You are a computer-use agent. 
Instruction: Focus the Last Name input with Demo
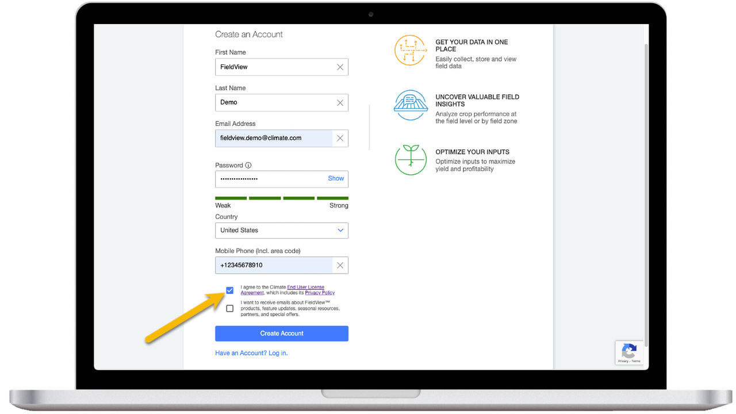point(282,102)
